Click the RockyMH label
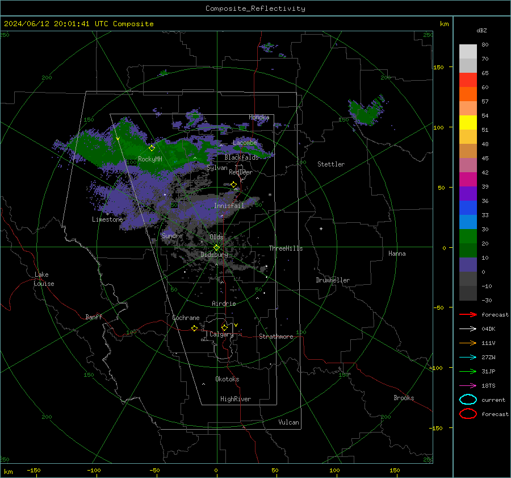Screen dimensions: 511x478 (x=150, y=159)
